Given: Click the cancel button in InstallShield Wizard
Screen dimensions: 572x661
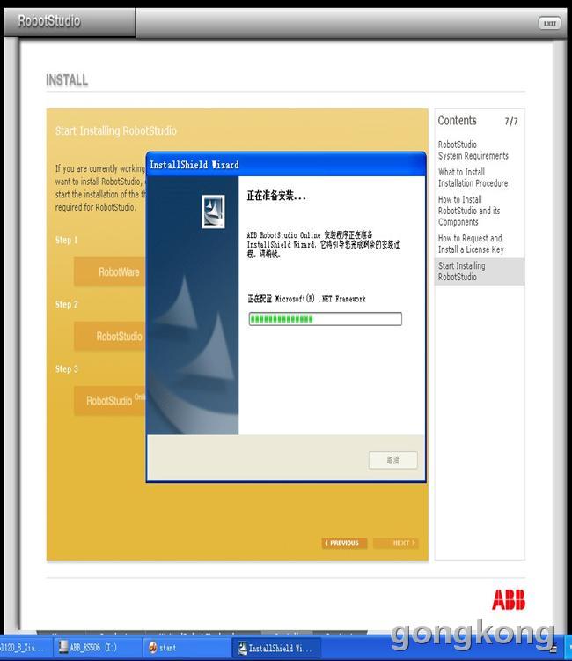Looking at the screenshot, I should click(x=392, y=460).
